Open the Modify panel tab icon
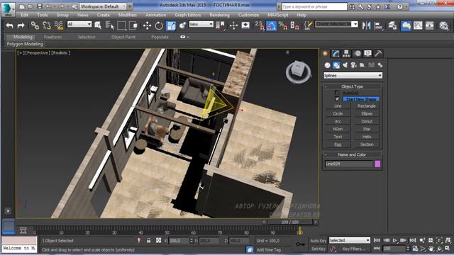The width and height of the screenshot is (454, 255). click(336, 53)
